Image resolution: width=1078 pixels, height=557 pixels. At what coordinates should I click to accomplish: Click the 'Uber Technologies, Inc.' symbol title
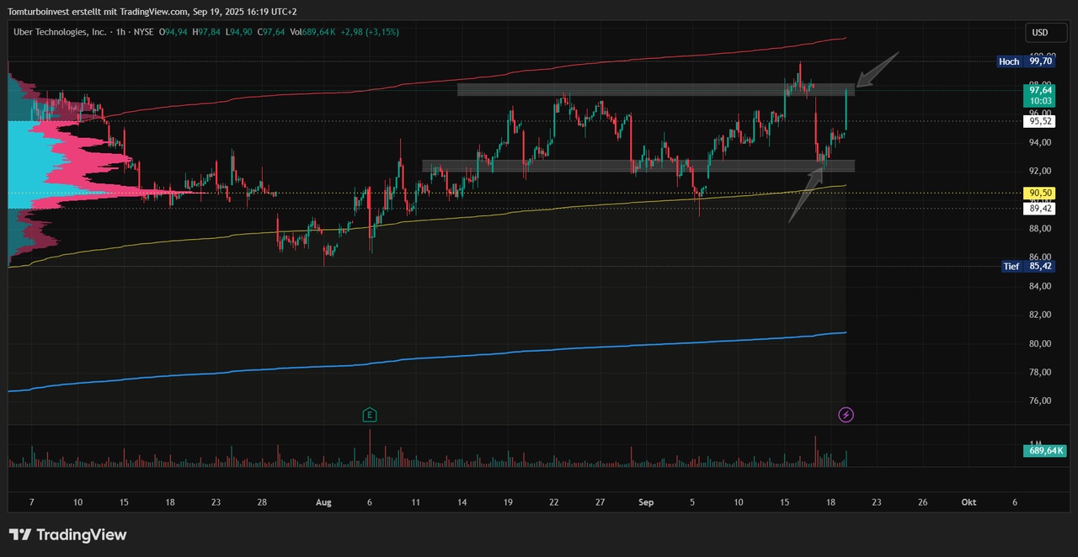(x=60, y=32)
